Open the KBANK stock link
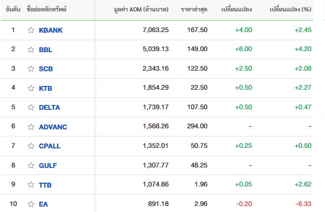Image resolution: width=325 pixels, height=212 pixels. point(51,30)
